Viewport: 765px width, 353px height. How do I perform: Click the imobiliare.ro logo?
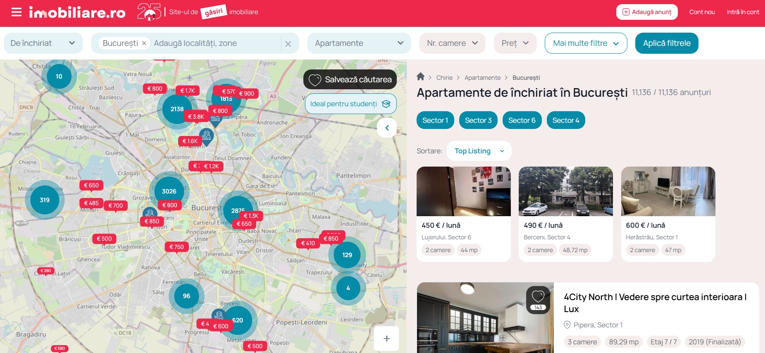click(77, 13)
